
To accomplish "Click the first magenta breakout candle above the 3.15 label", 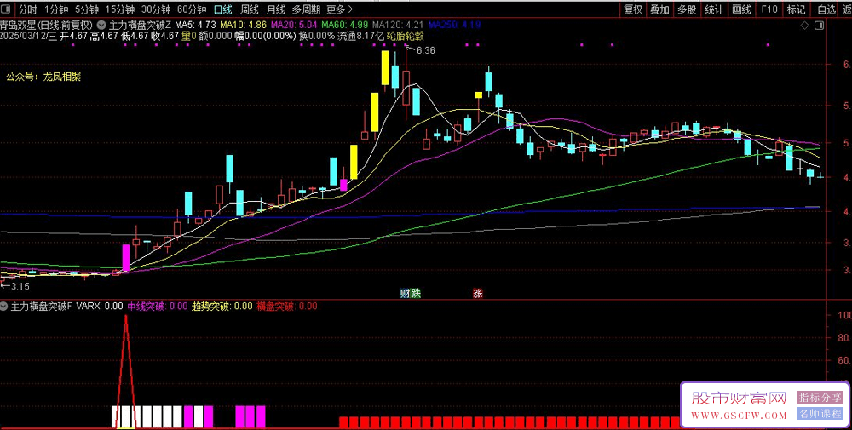I will pos(126,257).
